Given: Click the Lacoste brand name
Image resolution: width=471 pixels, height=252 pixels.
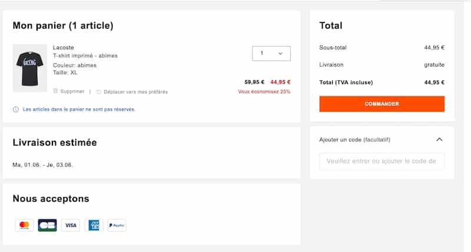Looking at the screenshot, I should coord(64,48).
